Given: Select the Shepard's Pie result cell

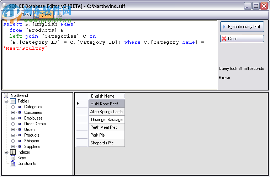Looking at the screenshot, I should pos(107,143).
